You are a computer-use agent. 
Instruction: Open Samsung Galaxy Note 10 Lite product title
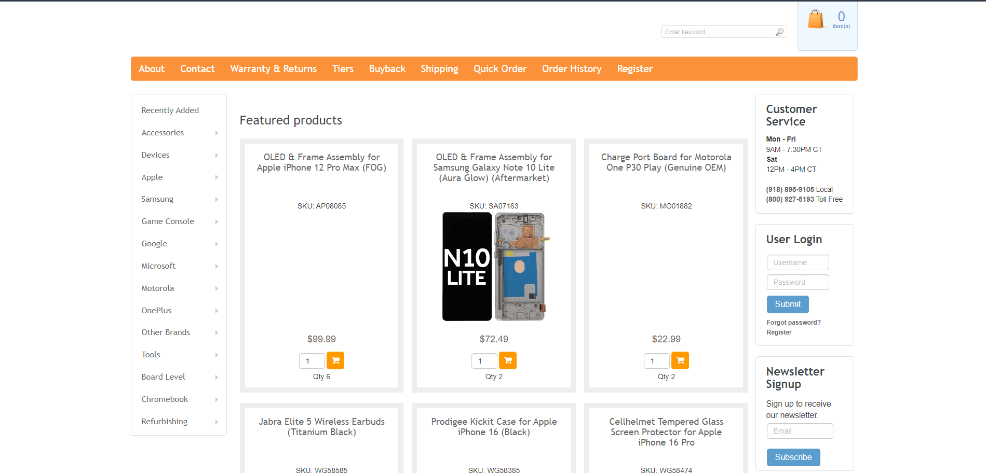point(494,168)
